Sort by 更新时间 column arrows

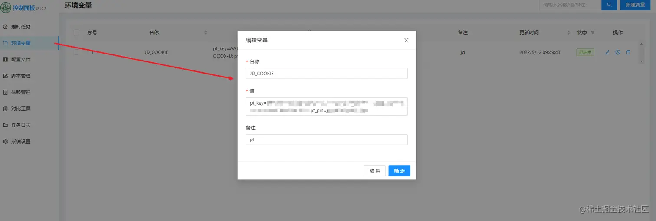pos(569,32)
